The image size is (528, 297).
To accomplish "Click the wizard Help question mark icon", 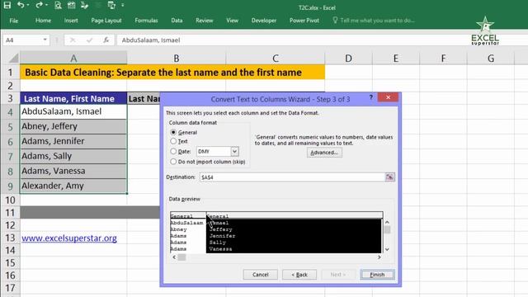I will pos(370,97).
